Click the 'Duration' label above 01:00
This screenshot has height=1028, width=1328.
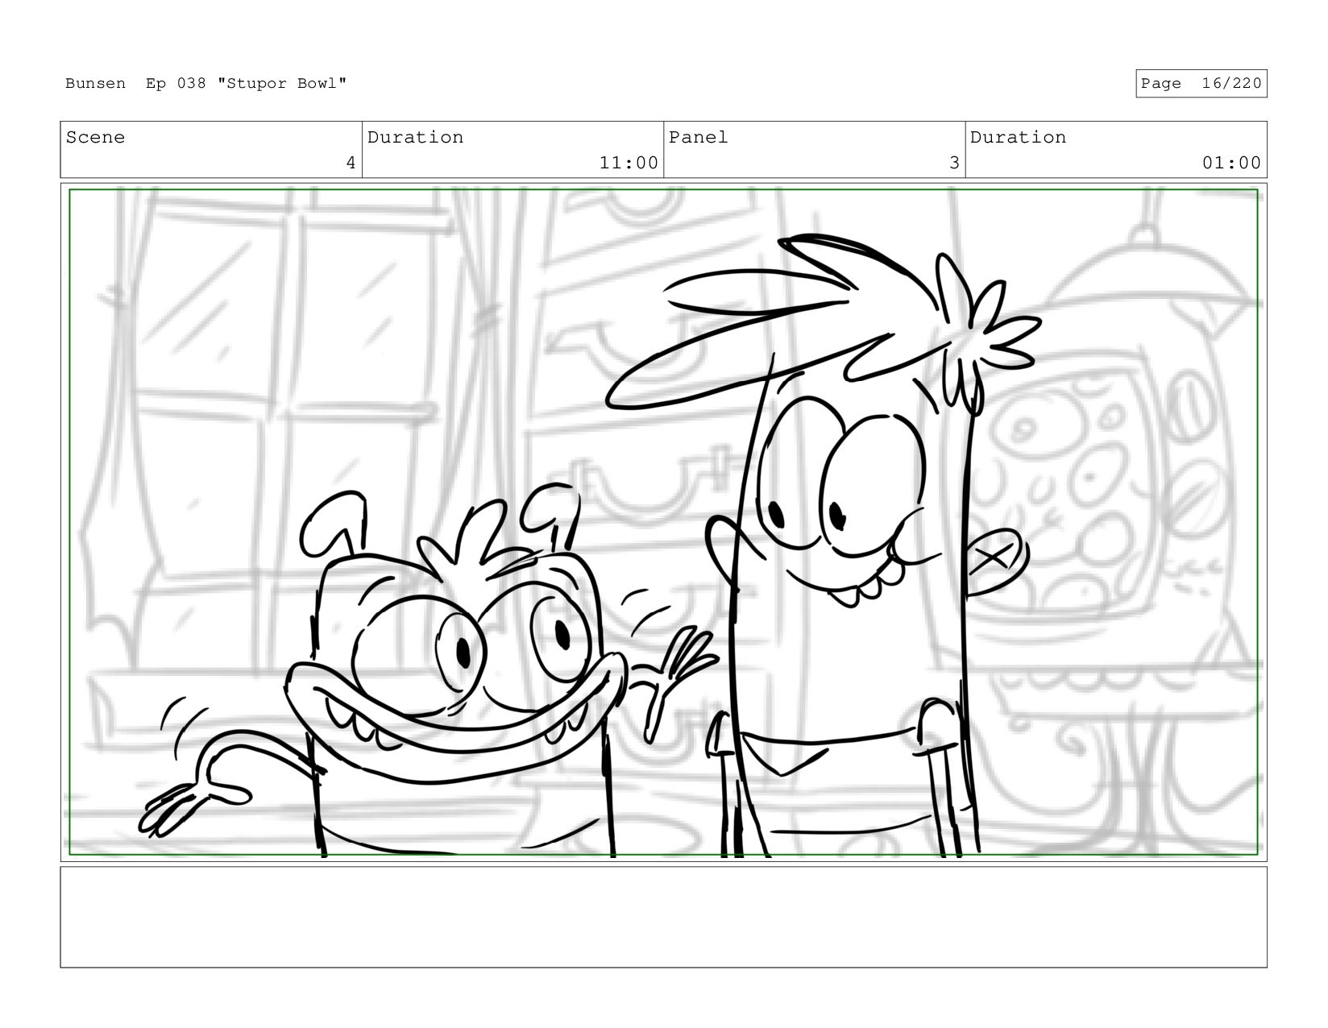coord(1018,138)
